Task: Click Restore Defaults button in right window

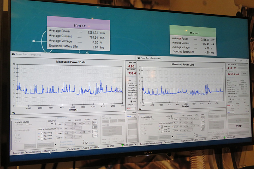Action: click(164, 137)
